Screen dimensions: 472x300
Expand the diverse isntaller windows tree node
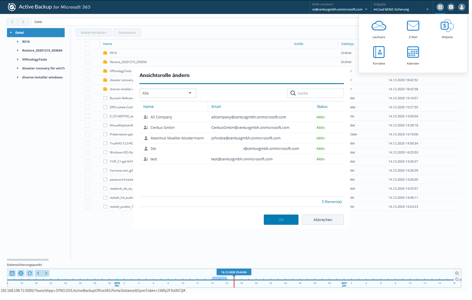coord(18,77)
